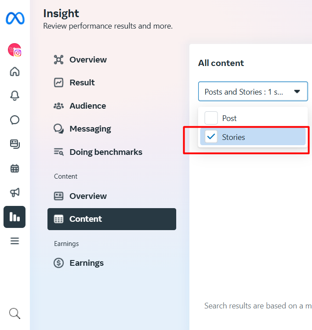Click the Earnings section label
Image resolution: width=312 pixels, height=330 pixels.
(66, 244)
